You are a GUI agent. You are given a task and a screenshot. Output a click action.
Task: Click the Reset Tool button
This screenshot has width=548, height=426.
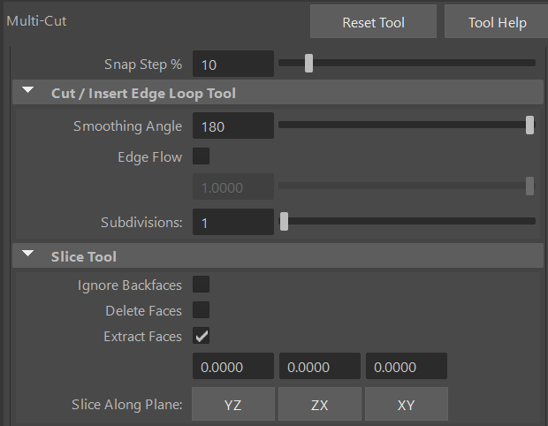click(373, 23)
